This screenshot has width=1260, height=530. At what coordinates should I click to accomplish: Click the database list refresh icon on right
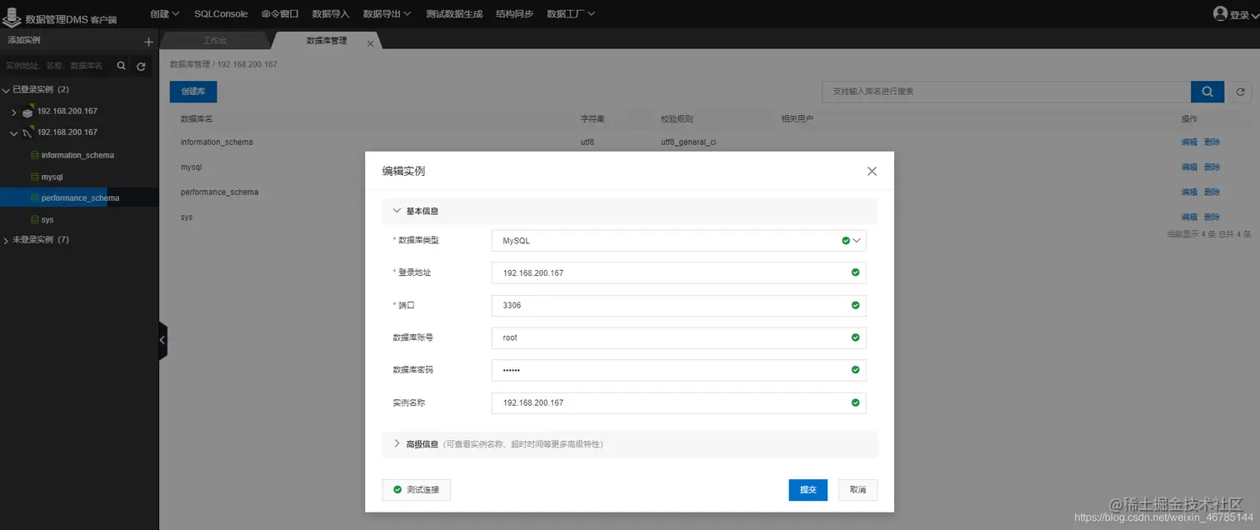click(1241, 92)
